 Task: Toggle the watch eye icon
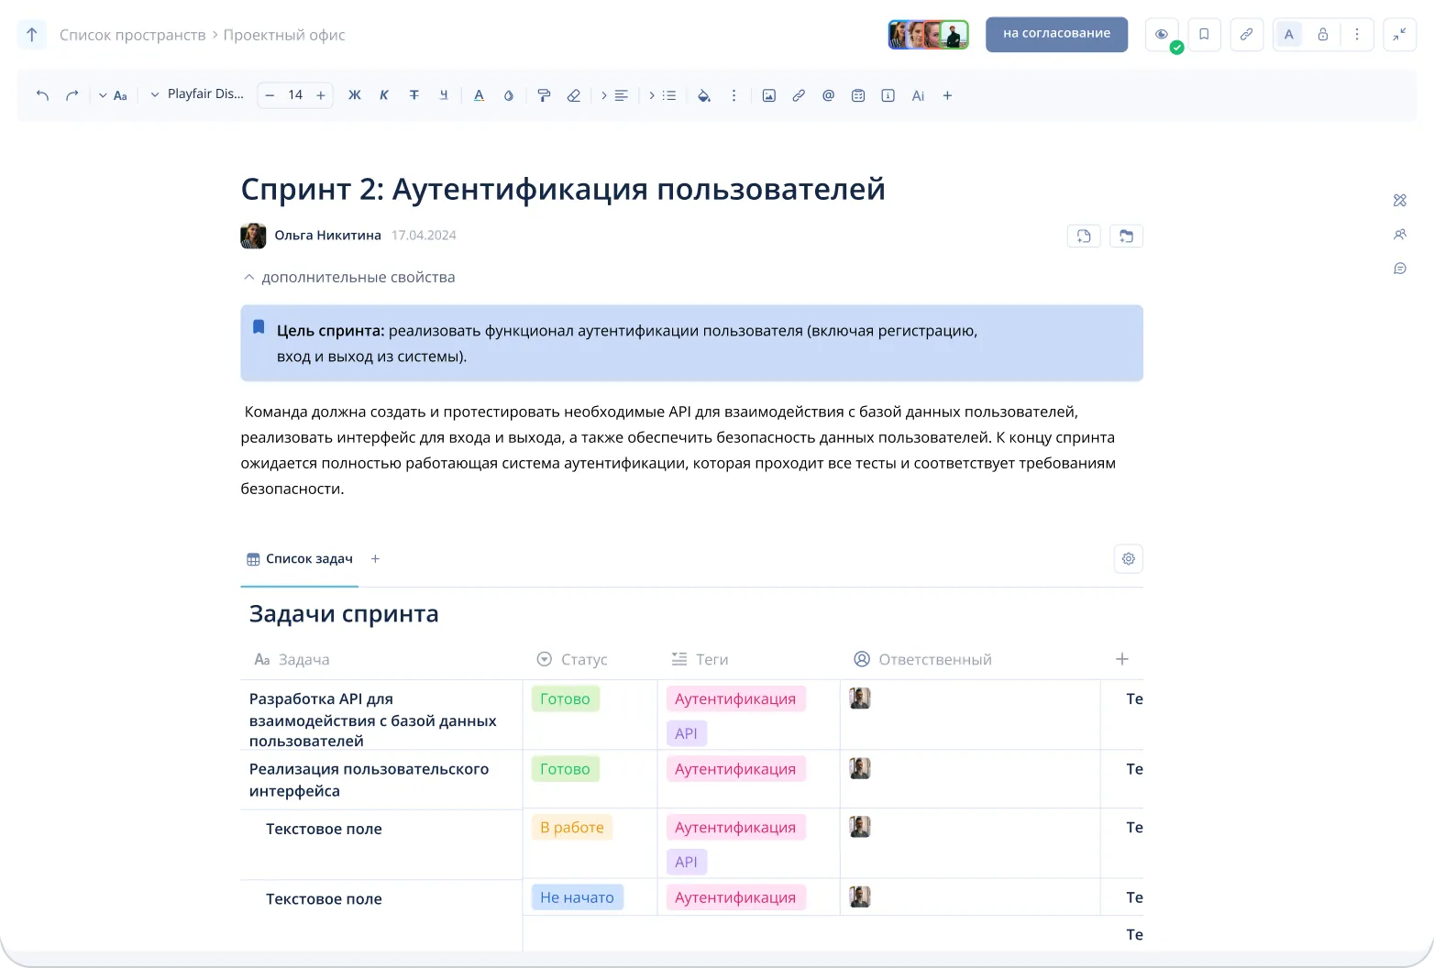pyautogui.click(x=1162, y=35)
